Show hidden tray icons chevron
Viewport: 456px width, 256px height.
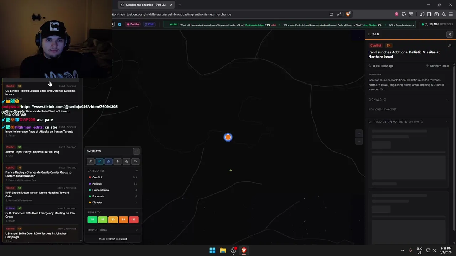pos(403,250)
